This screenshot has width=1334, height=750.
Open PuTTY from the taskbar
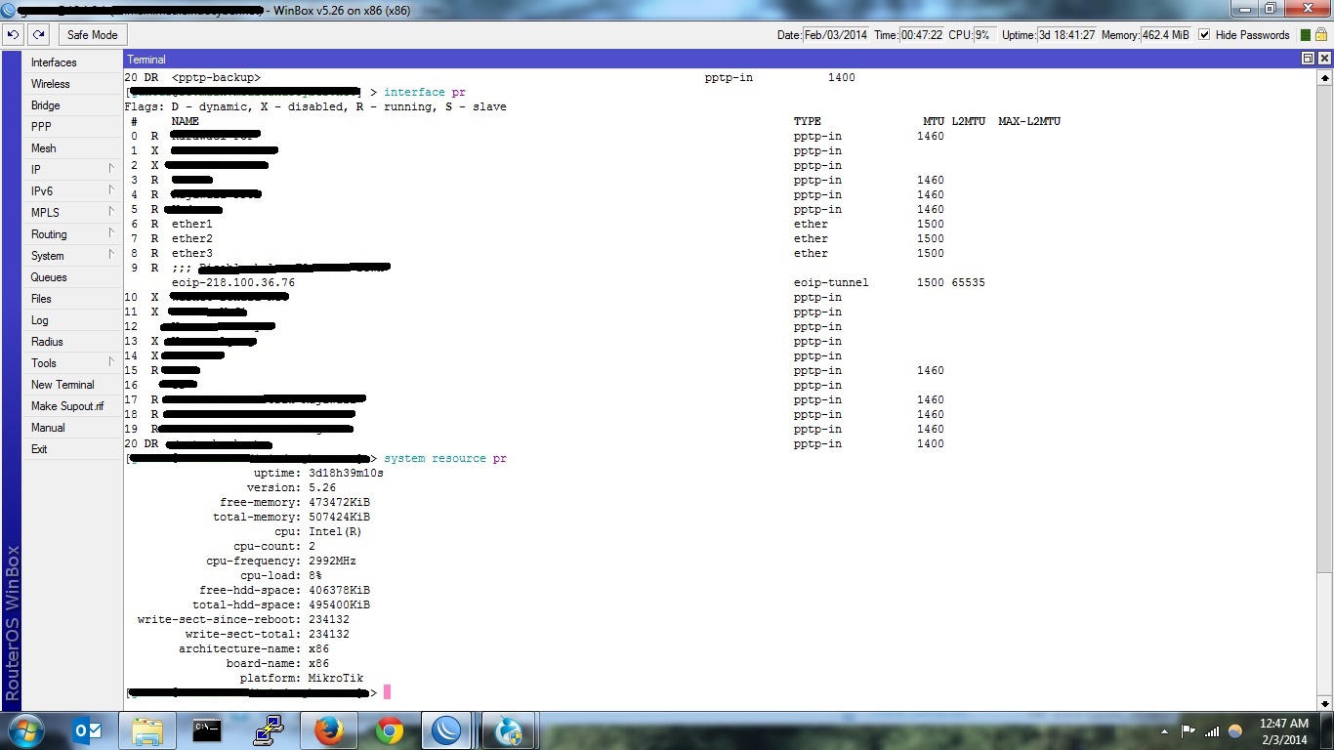coord(268,730)
